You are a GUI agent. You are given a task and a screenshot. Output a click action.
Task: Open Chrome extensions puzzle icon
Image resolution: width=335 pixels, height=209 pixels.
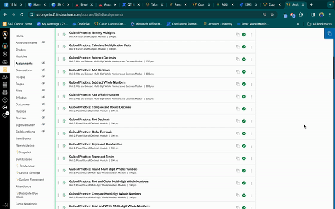(x=300, y=14)
